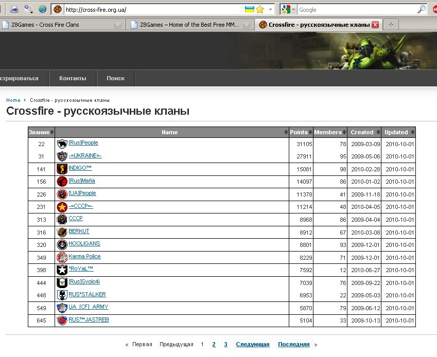Click the BERKUT clan emblem
Screen dimensions: 437x357
click(62, 232)
